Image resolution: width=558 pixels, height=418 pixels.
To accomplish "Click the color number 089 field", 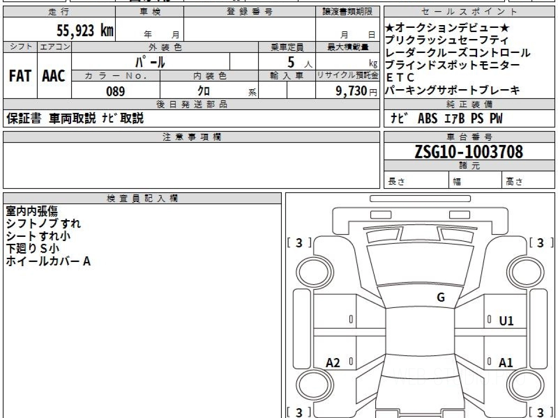I will (x=116, y=91).
